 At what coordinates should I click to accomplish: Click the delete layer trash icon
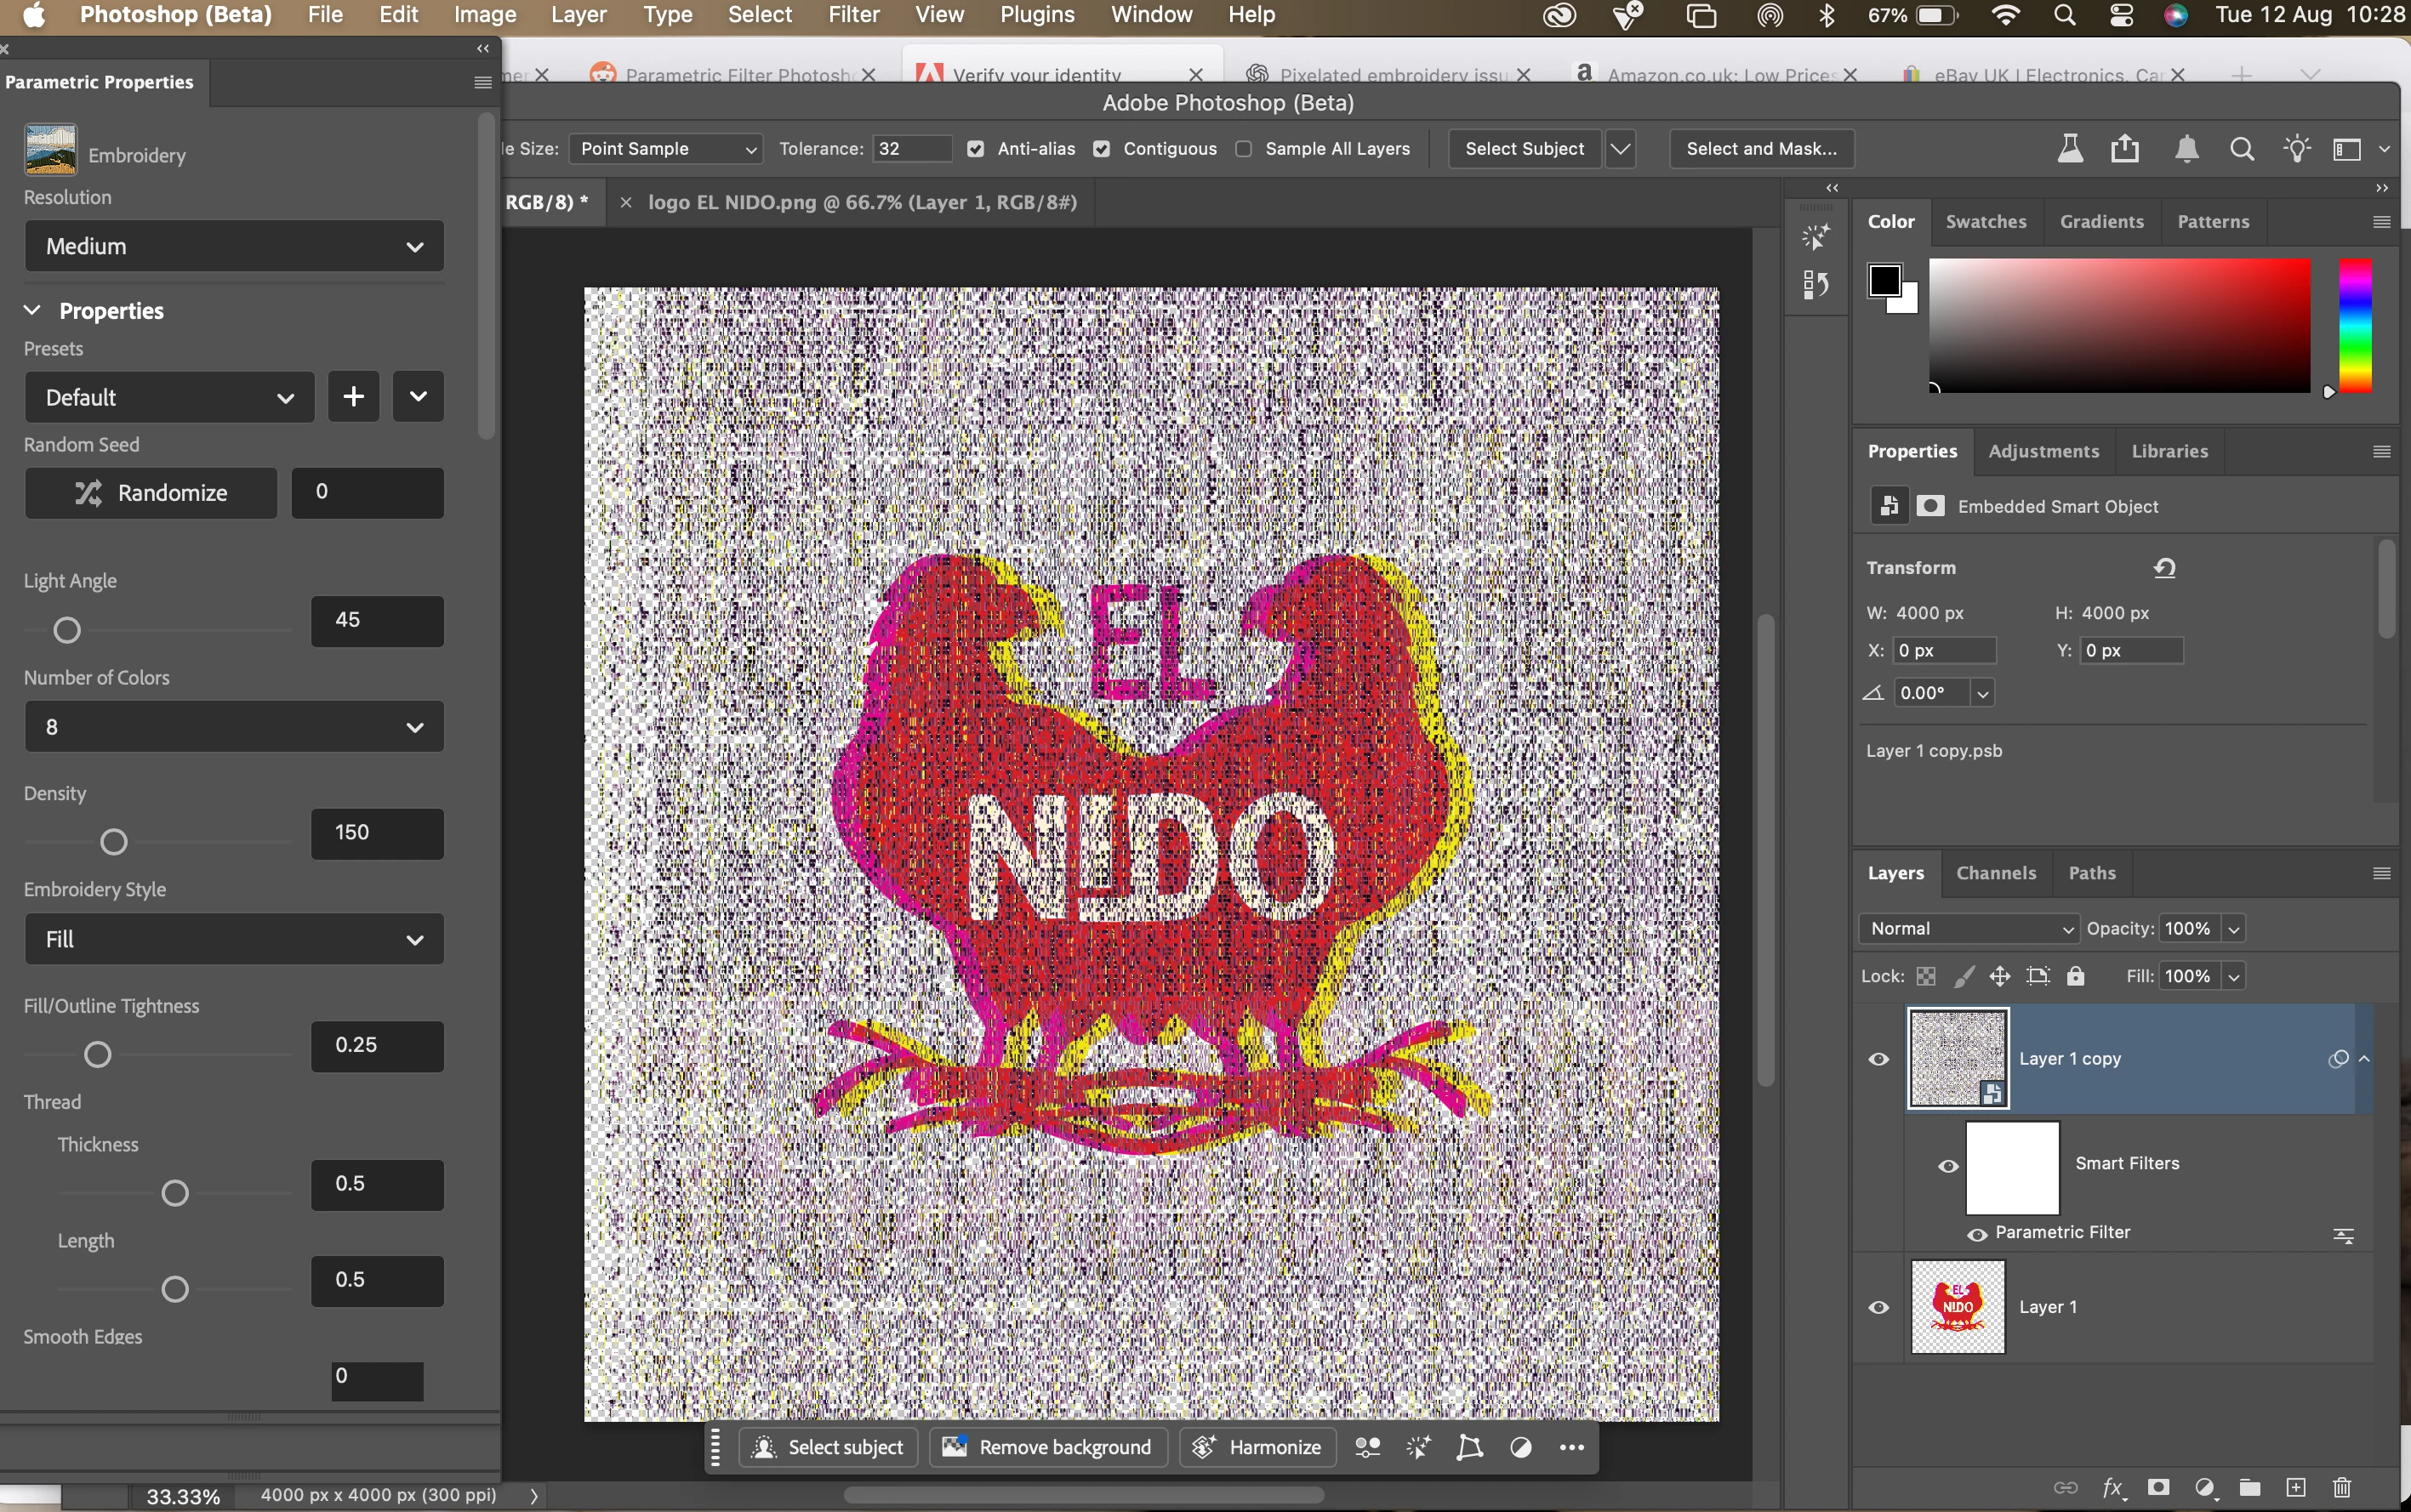coord(2342,1487)
